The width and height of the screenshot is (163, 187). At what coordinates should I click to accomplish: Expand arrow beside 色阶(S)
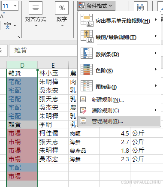point(156,69)
